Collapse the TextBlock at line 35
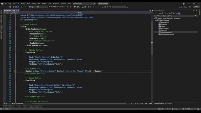The width and height of the screenshot is (201, 113). click(x=15, y=80)
